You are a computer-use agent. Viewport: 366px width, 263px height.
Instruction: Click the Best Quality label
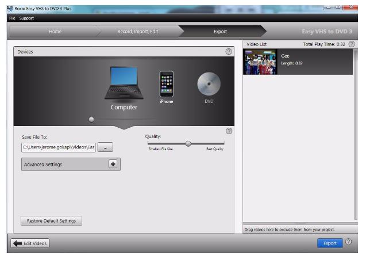pyautogui.click(x=215, y=149)
